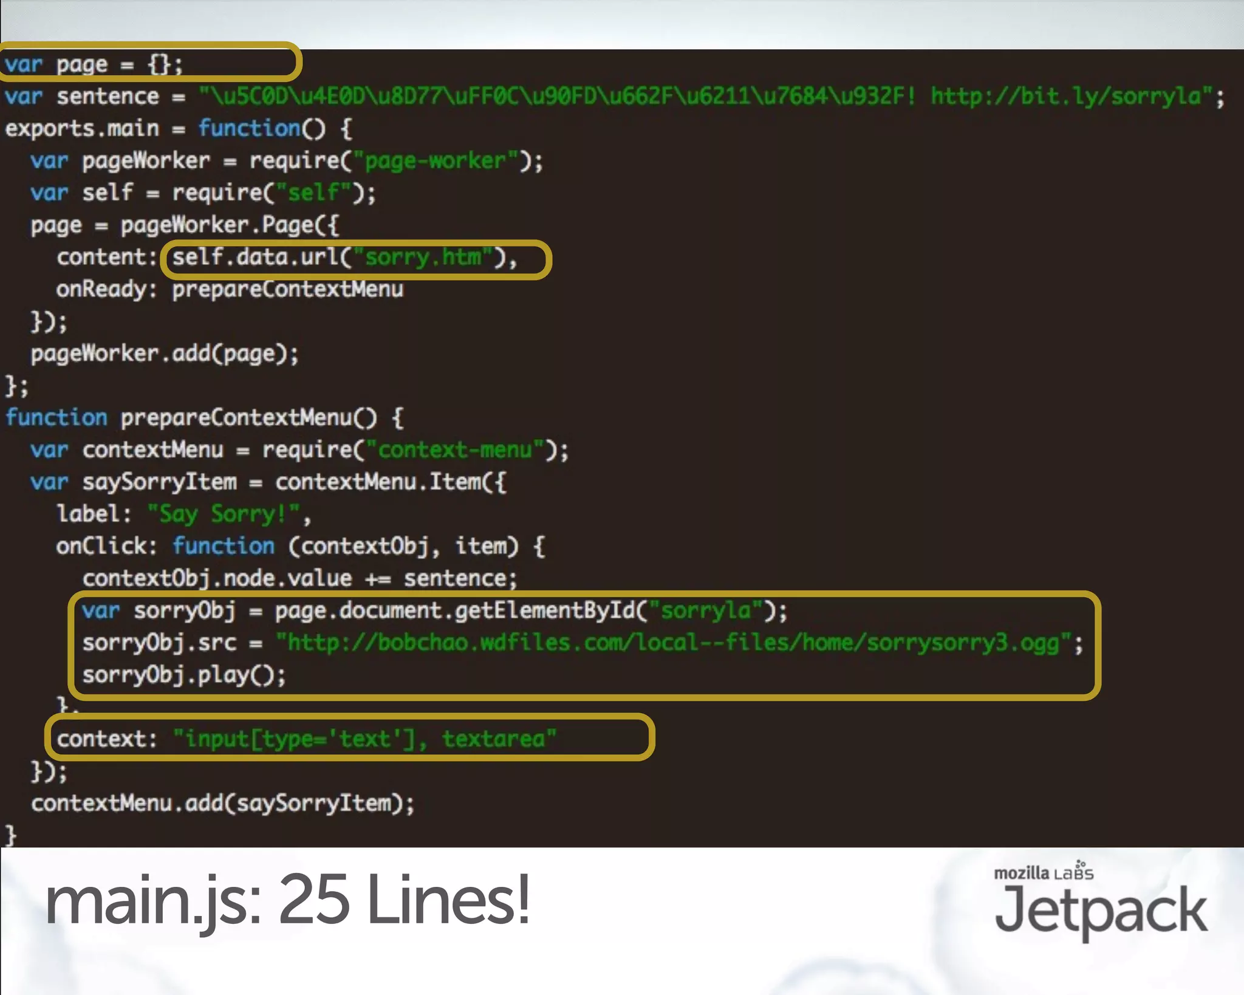
Task: Click the context: "input[type='text'], textarea" line
Action: 307,739
